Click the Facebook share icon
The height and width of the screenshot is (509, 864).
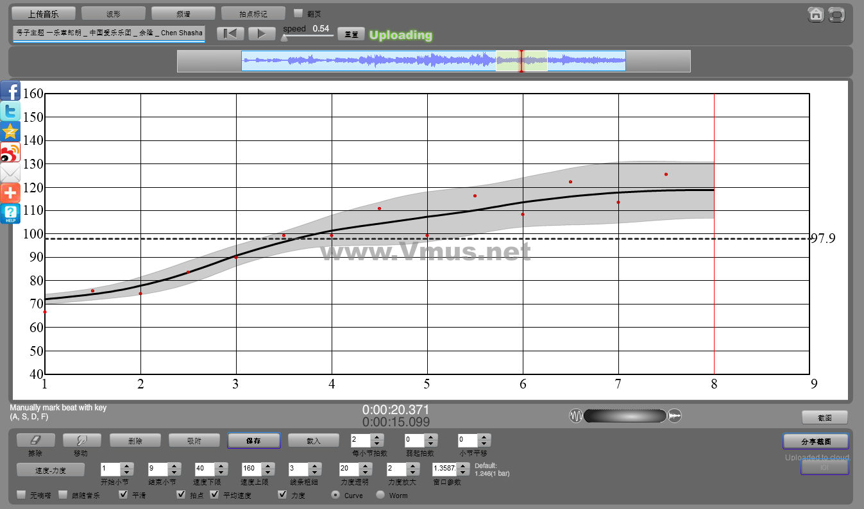(10, 91)
